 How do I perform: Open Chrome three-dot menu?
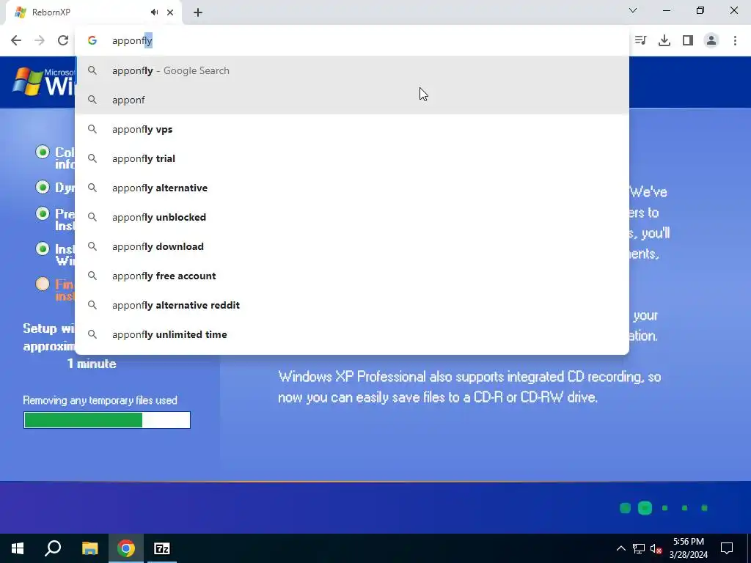[735, 40]
